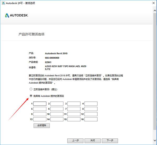Screen dimensions: 157x145
Task: Focus activation code field 3
Action: (x=74, y=104)
